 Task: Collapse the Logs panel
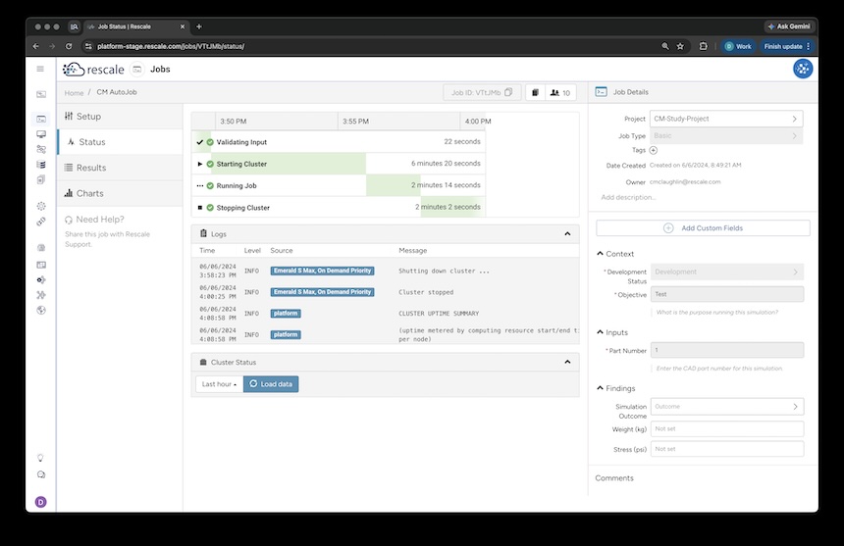[567, 233]
